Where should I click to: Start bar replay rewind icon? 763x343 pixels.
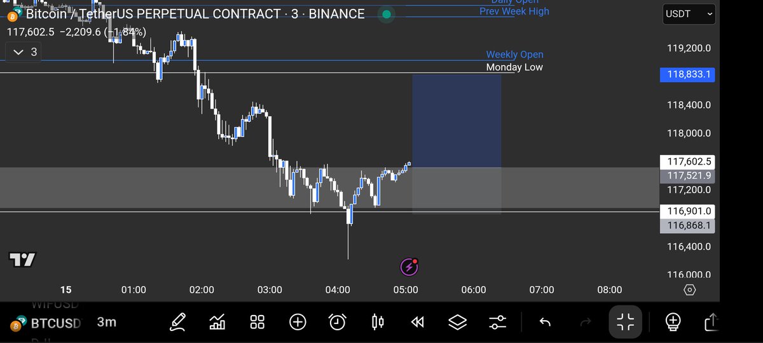click(417, 322)
